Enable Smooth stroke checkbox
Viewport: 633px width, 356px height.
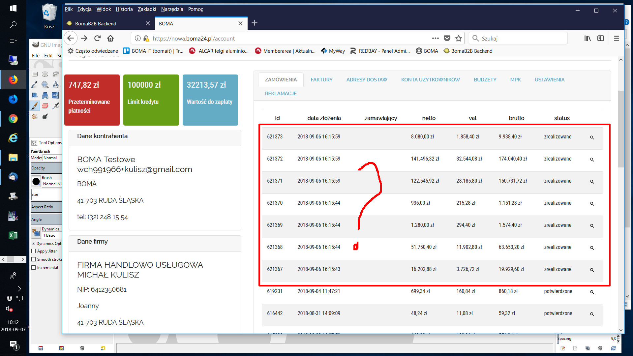[x=34, y=259]
